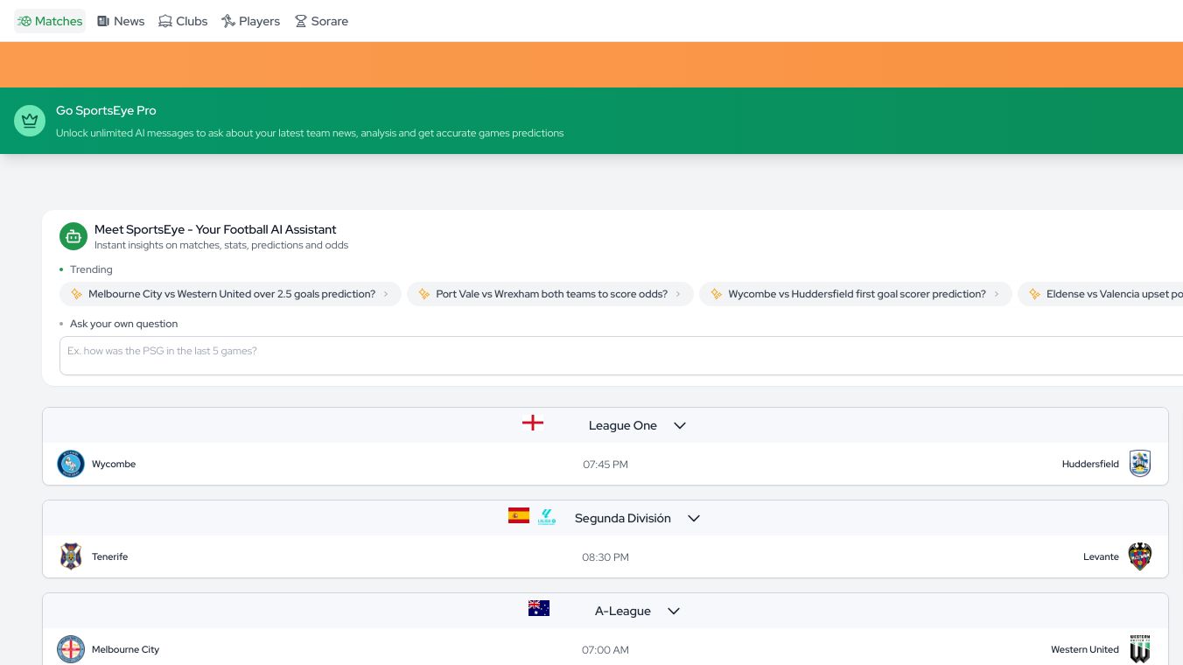Open the Huddersfield club crest
This screenshot has width=1183, height=665.
coord(1140,464)
